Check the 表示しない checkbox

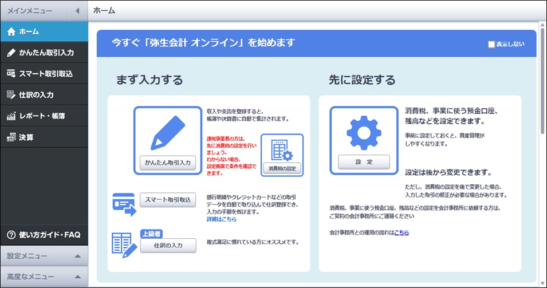(x=491, y=44)
